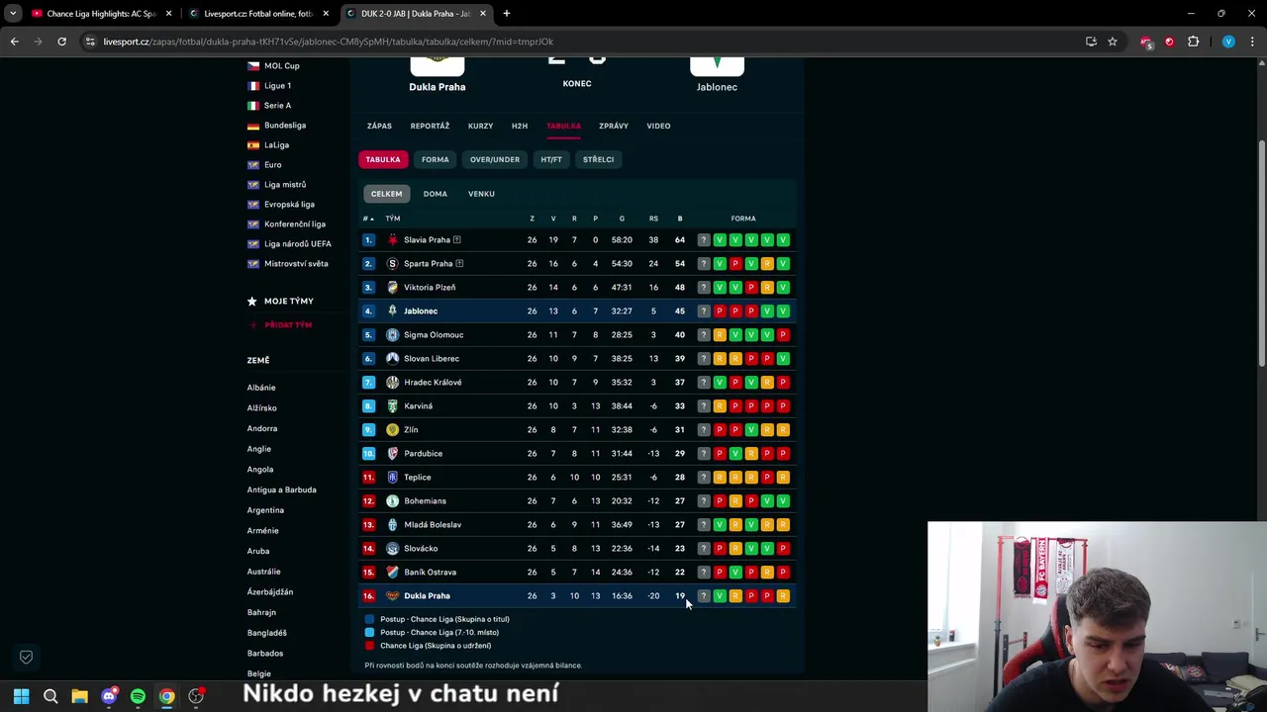This screenshot has height=712, width=1267.
Task: Select Albánie in the country list
Action: pyautogui.click(x=261, y=388)
